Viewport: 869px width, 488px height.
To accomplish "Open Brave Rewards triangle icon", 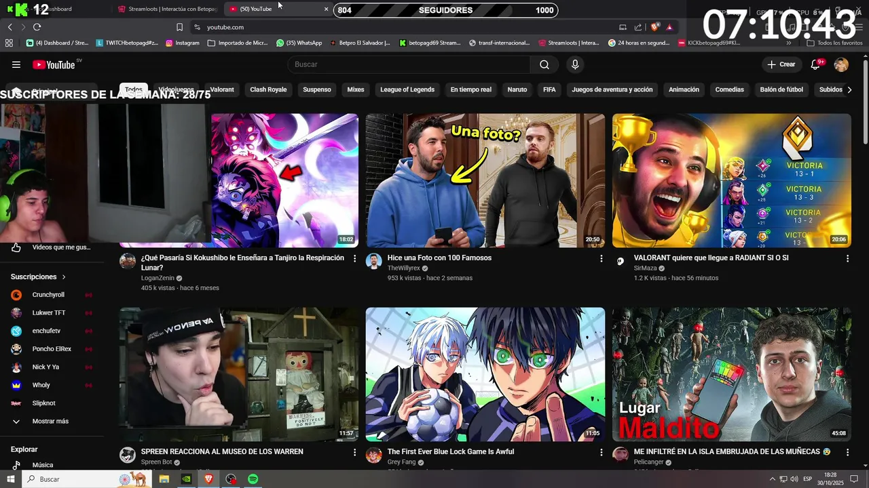I will (x=669, y=27).
